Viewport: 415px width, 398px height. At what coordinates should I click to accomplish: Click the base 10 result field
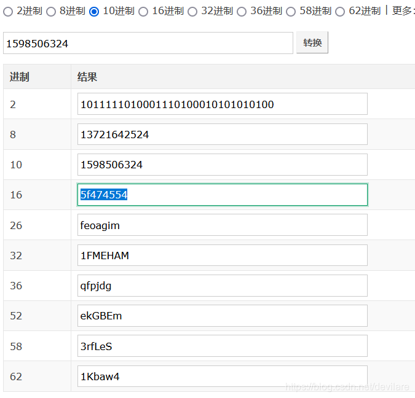[223, 165]
